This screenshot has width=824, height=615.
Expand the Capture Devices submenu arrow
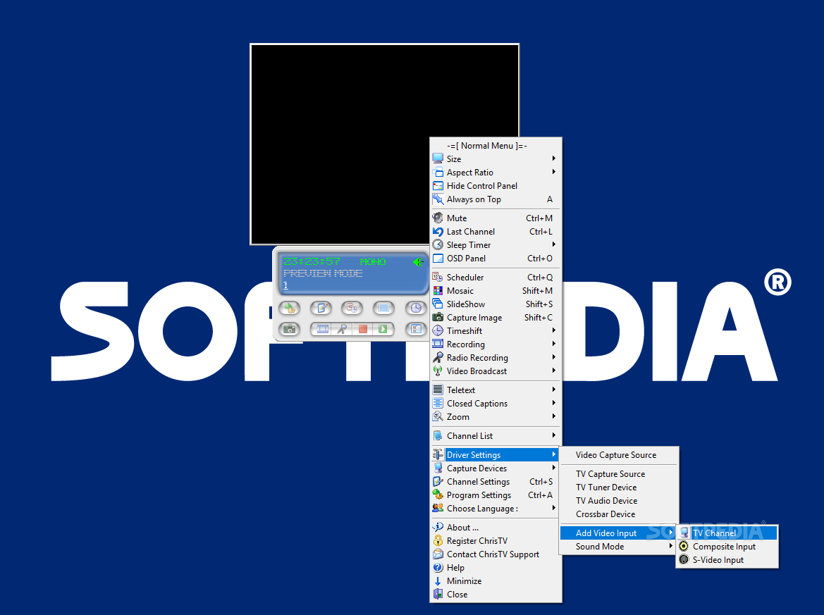tap(554, 468)
